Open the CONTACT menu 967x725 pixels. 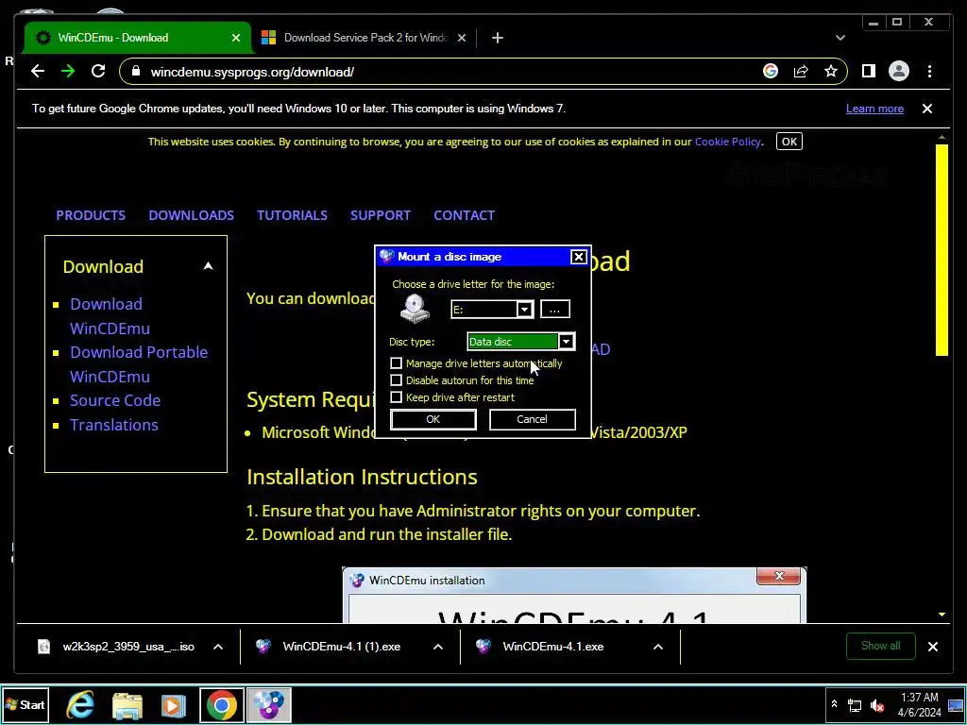(x=464, y=215)
